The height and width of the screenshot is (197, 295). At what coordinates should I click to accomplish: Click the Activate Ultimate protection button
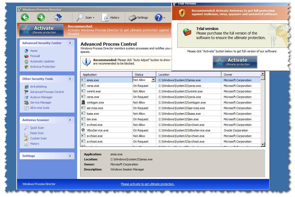[x=235, y=62]
